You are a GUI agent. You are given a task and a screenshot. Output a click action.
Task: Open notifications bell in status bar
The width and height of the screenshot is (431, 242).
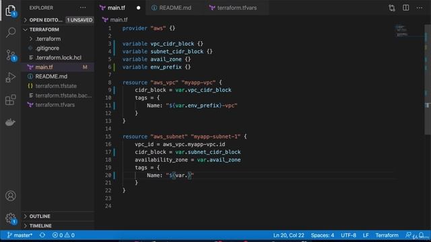click(x=421, y=235)
